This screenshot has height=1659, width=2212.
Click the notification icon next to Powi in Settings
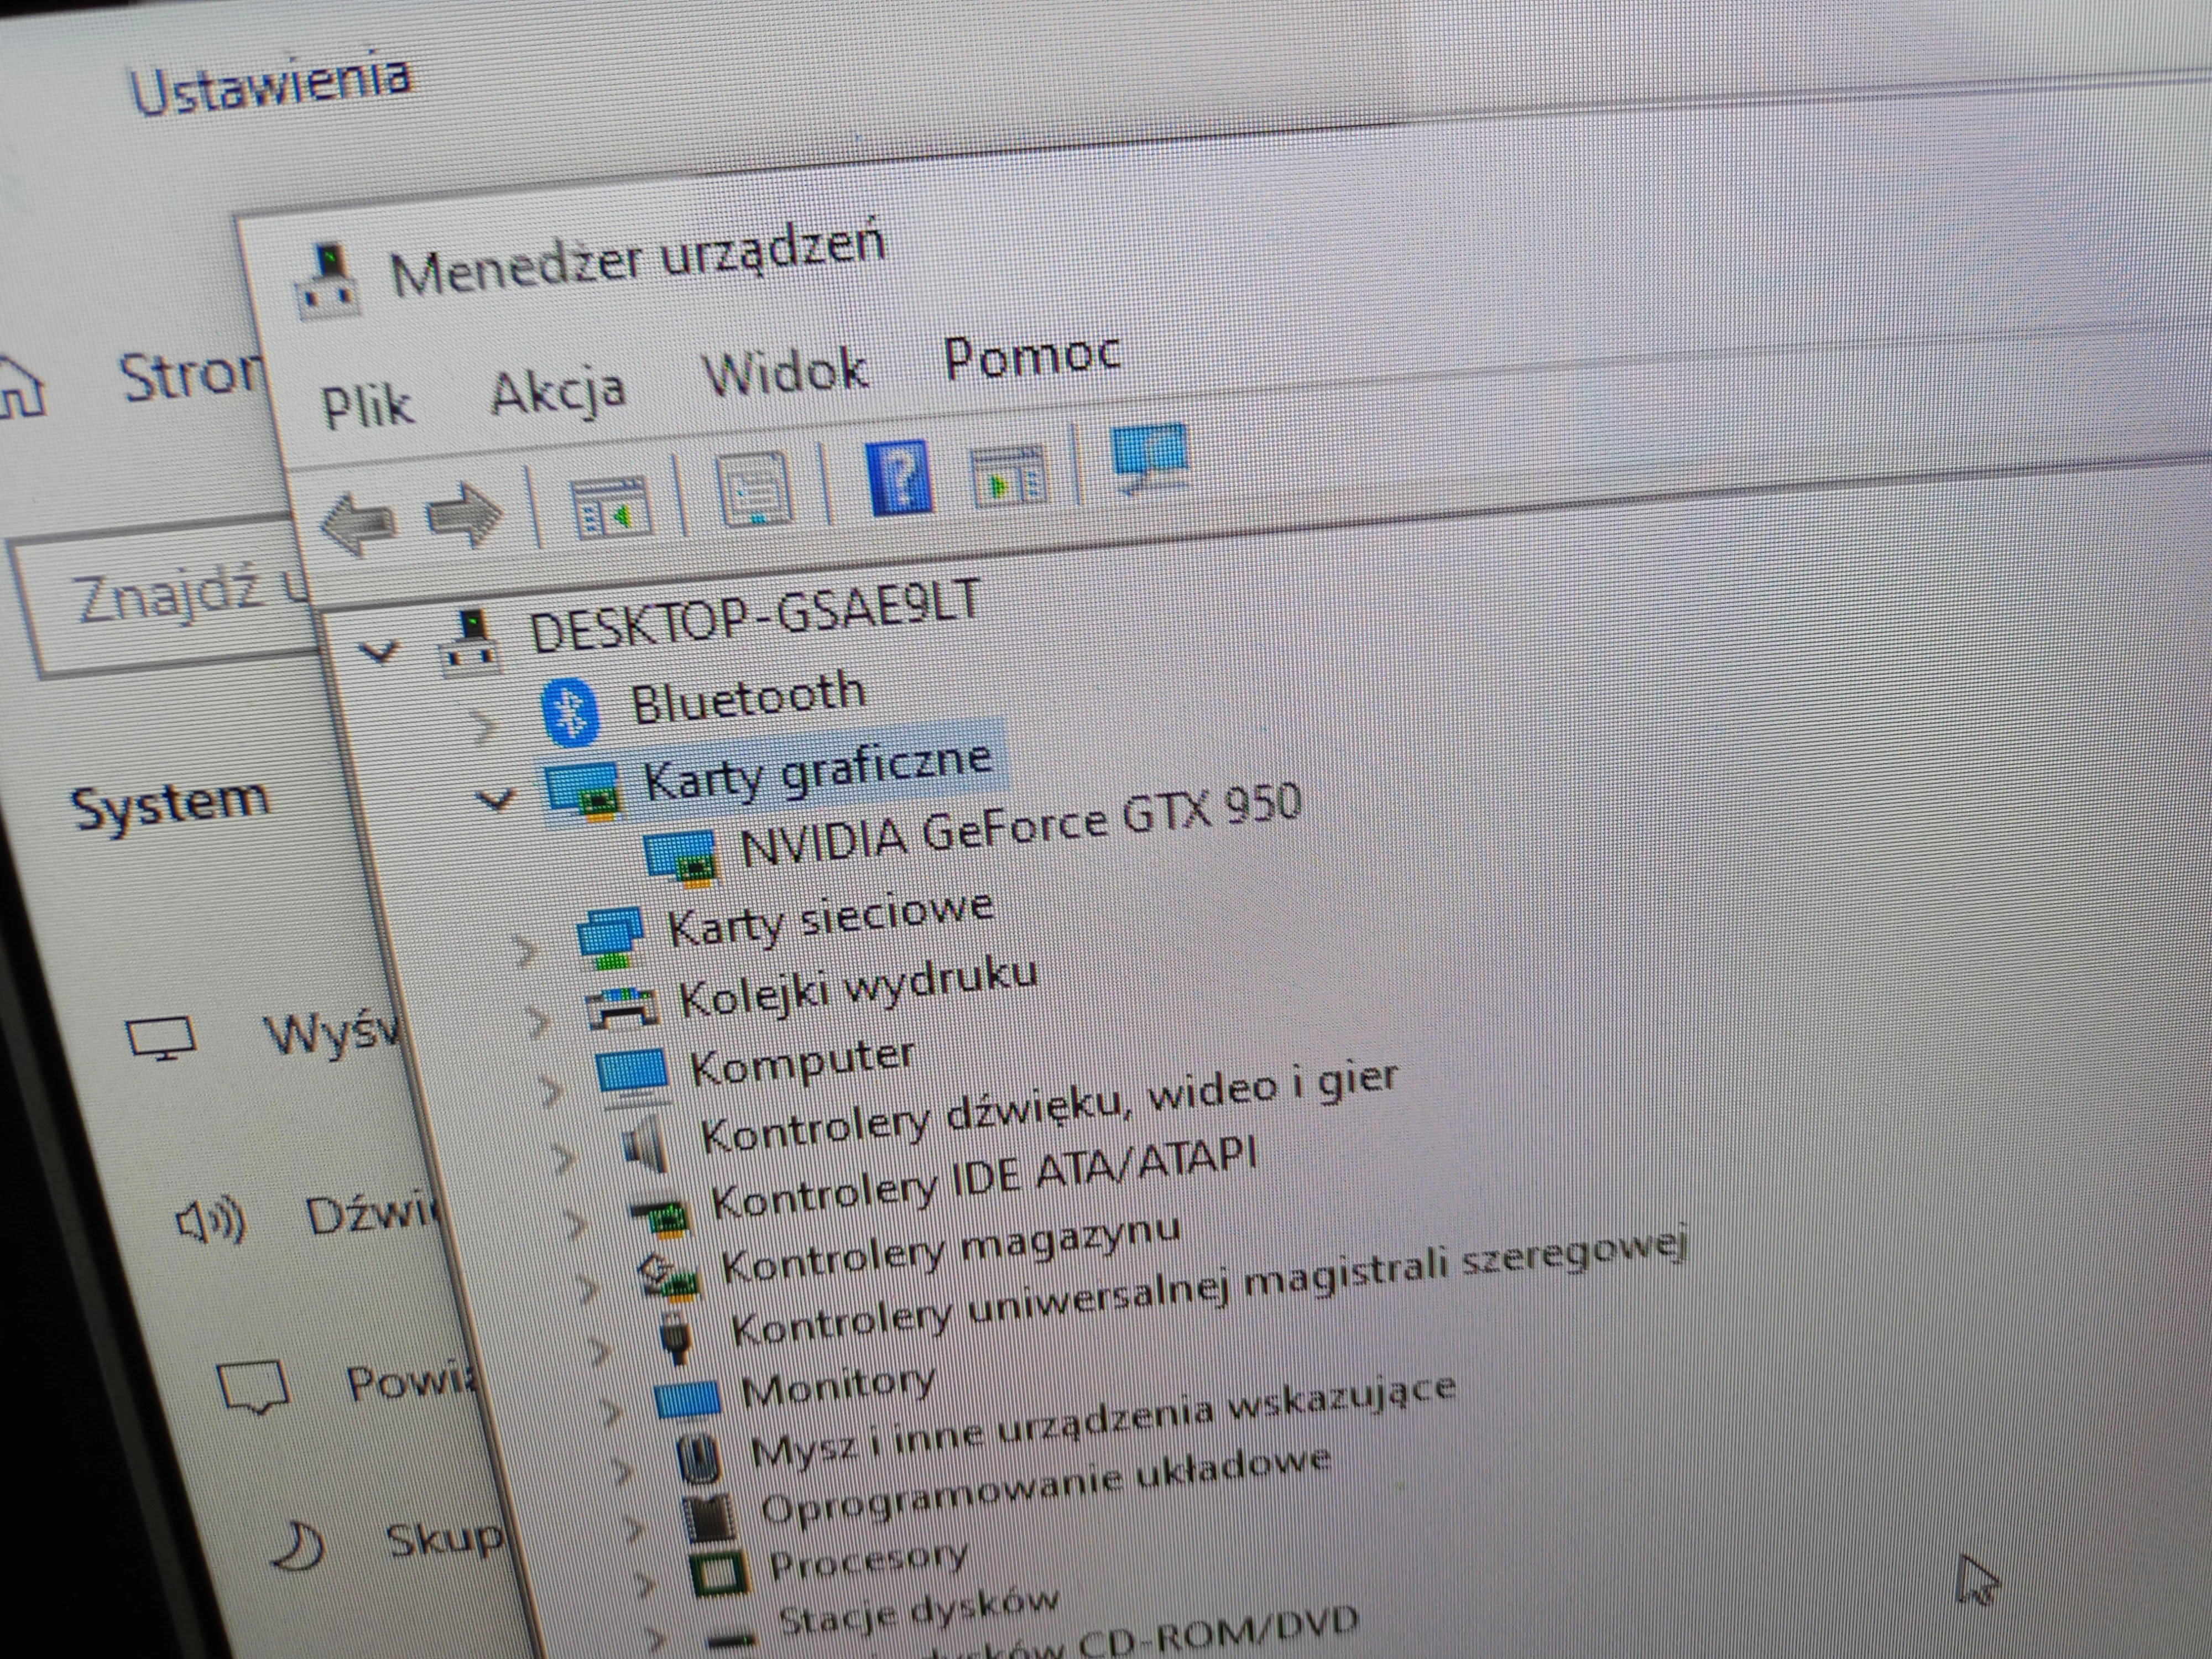pos(255,1387)
